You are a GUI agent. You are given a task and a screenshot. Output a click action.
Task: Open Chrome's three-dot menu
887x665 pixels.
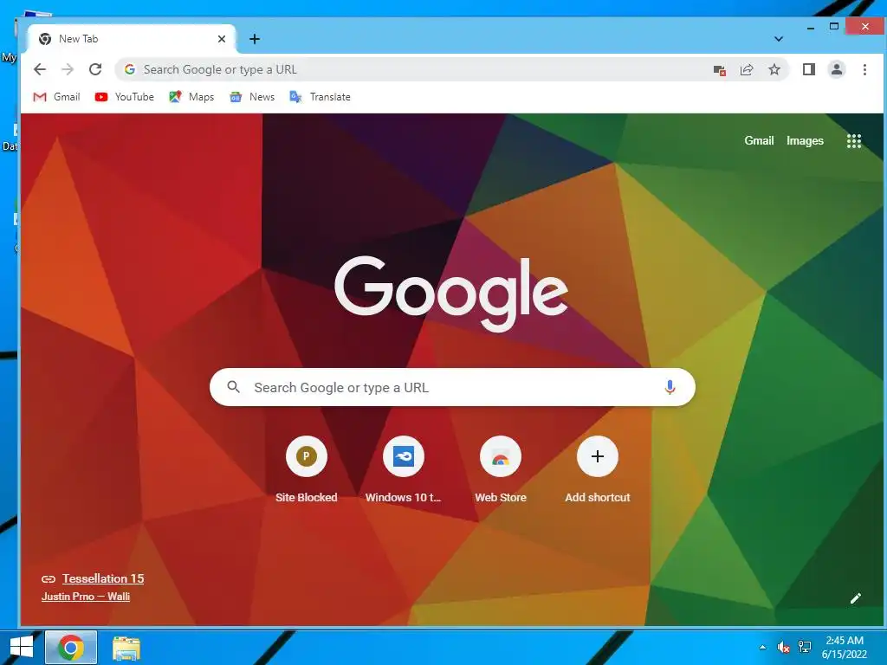(864, 69)
